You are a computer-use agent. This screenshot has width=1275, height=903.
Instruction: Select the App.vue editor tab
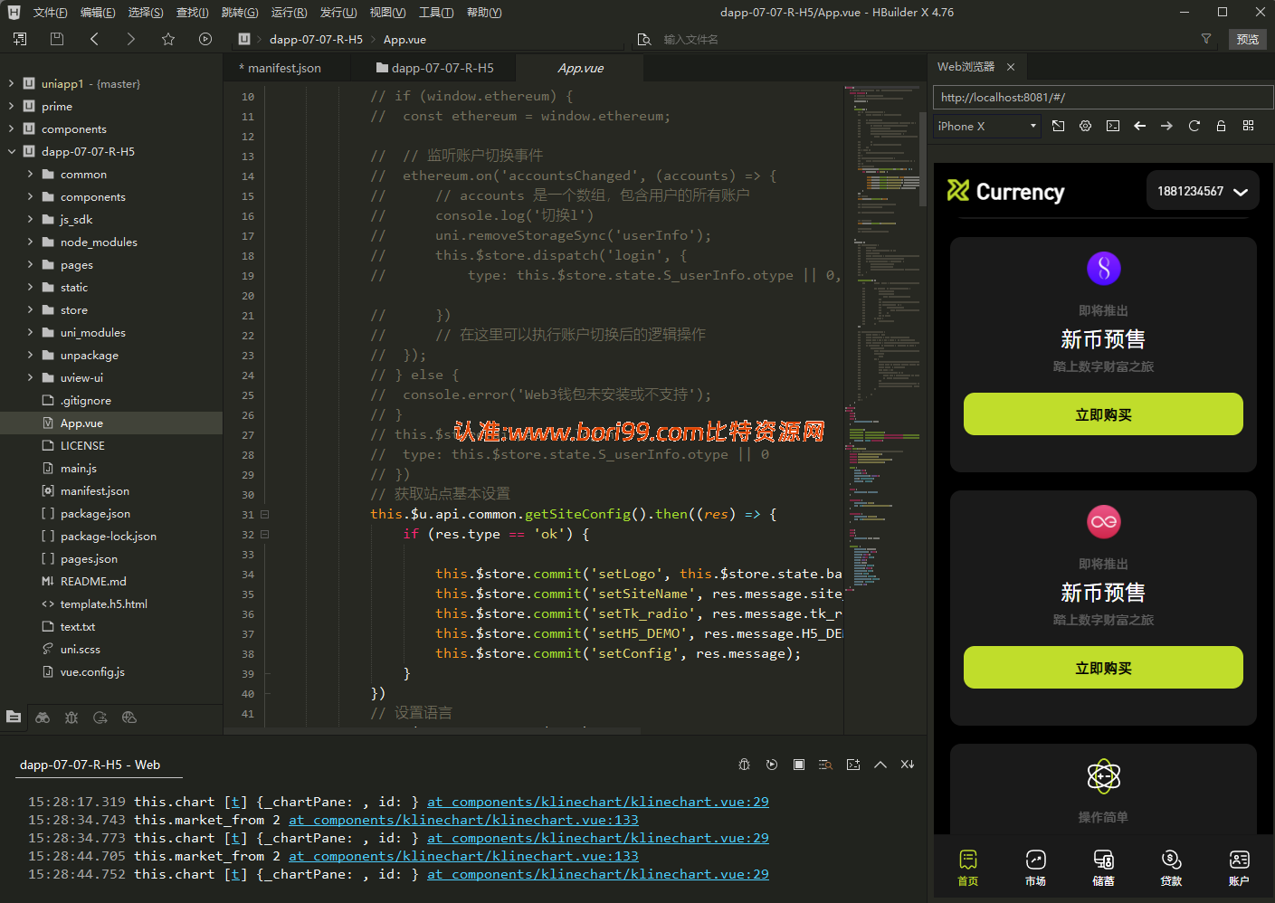click(x=580, y=68)
